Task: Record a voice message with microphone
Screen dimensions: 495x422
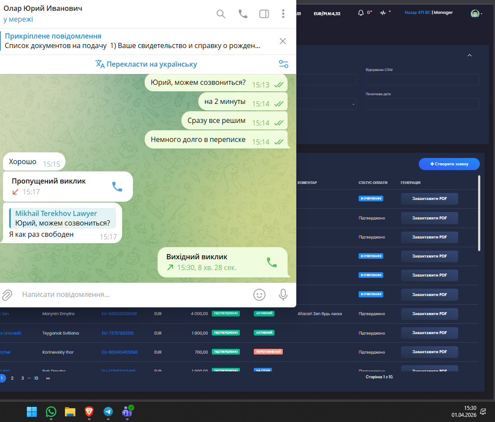Action: [x=283, y=295]
